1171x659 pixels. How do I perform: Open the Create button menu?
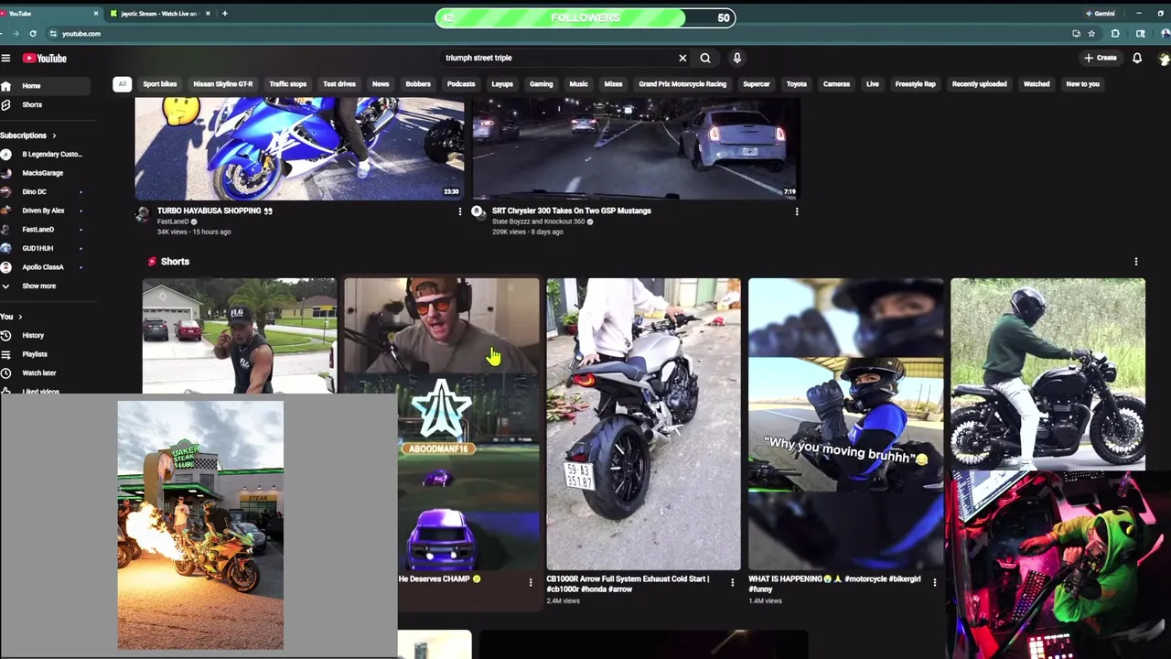pyautogui.click(x=1101, y=58)
